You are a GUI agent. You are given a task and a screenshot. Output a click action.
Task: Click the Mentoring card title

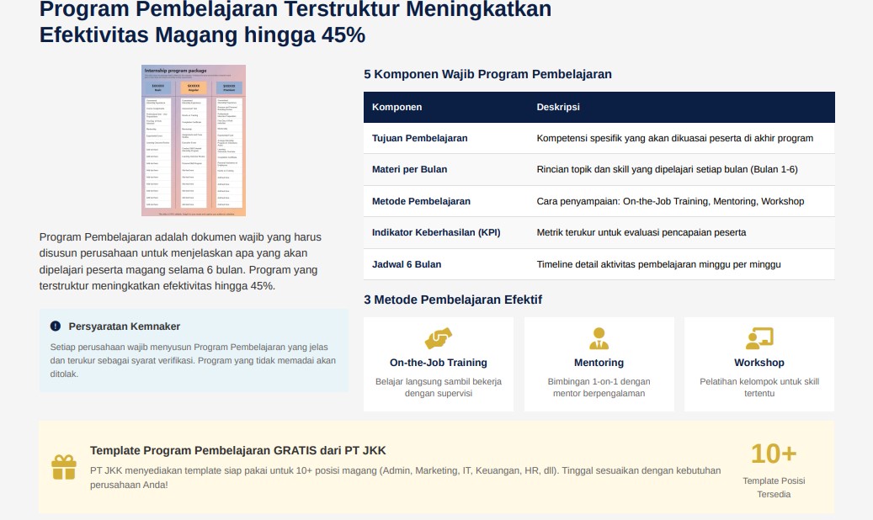(599, 363)
